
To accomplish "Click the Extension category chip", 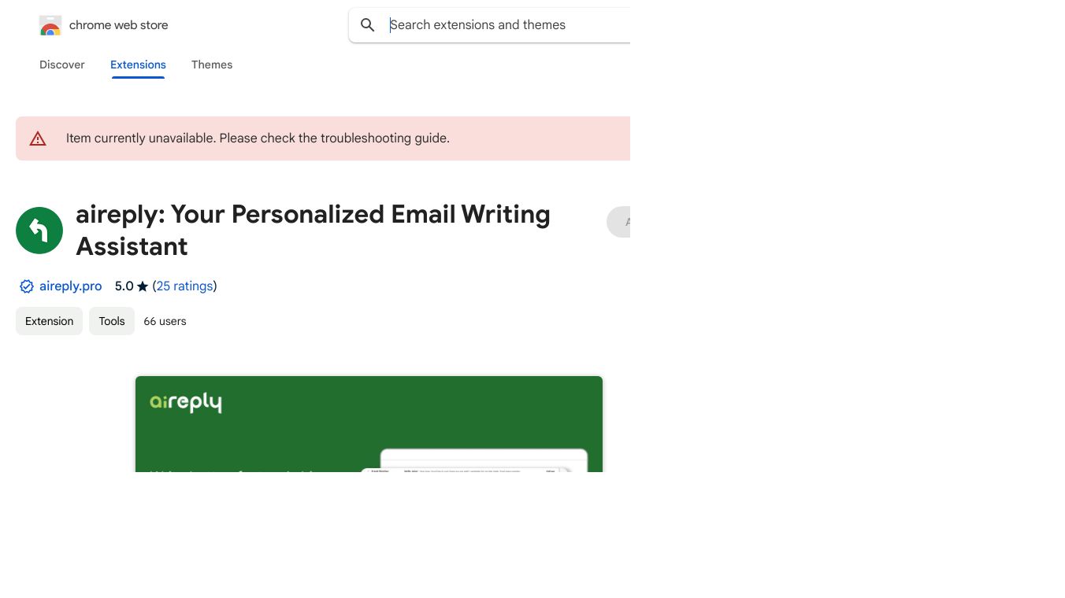I will pos(49,321).
